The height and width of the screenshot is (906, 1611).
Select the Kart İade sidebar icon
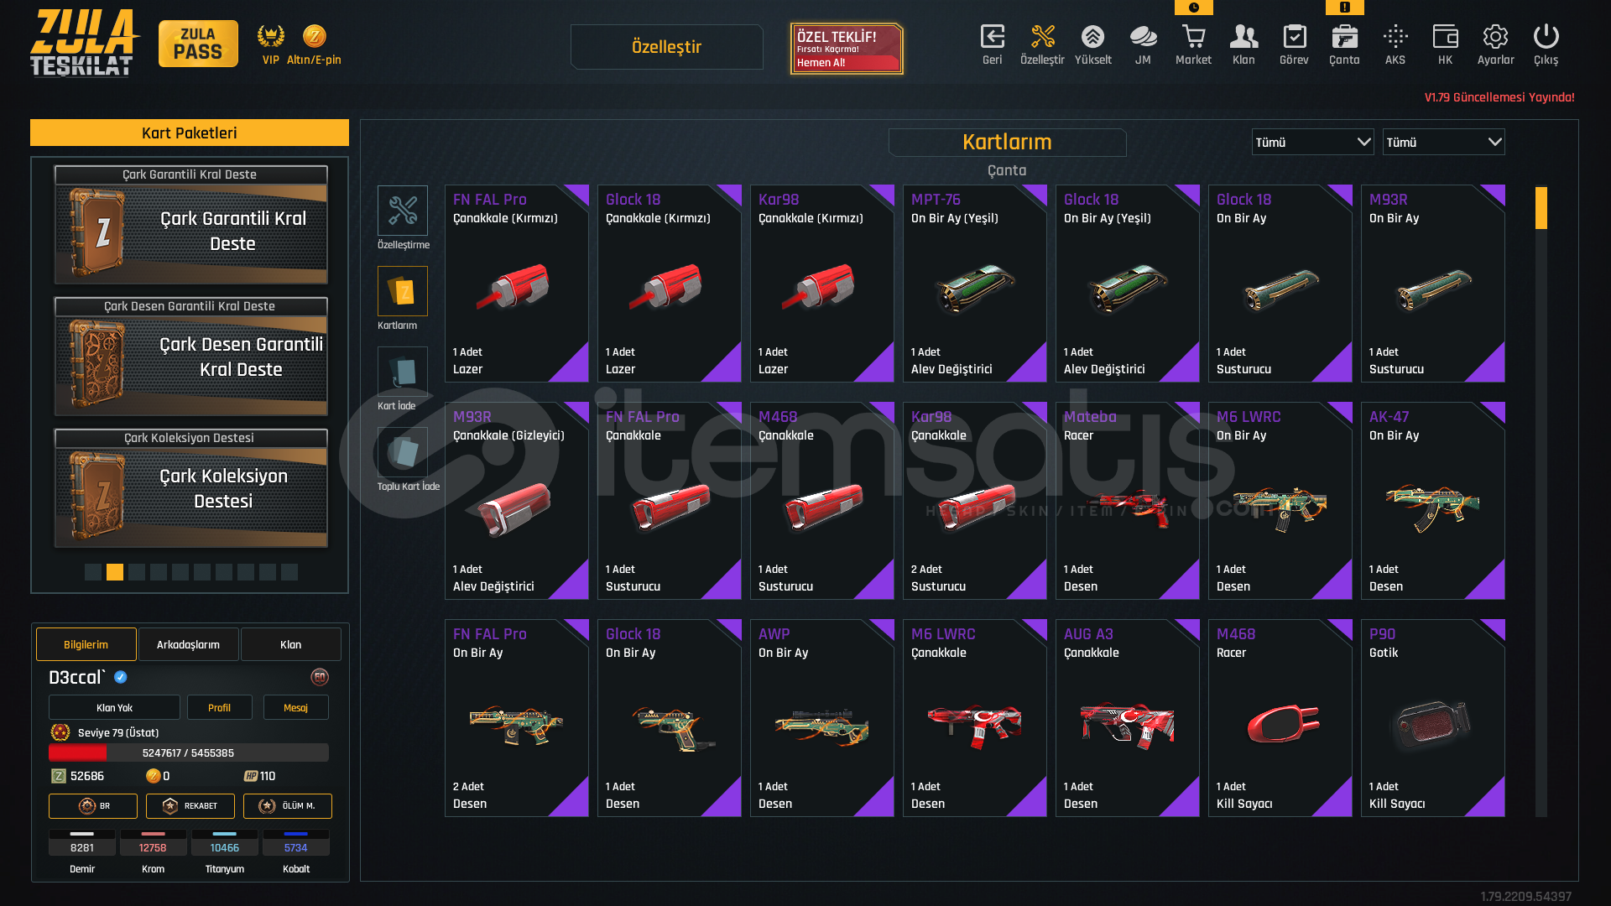(403, 372)
